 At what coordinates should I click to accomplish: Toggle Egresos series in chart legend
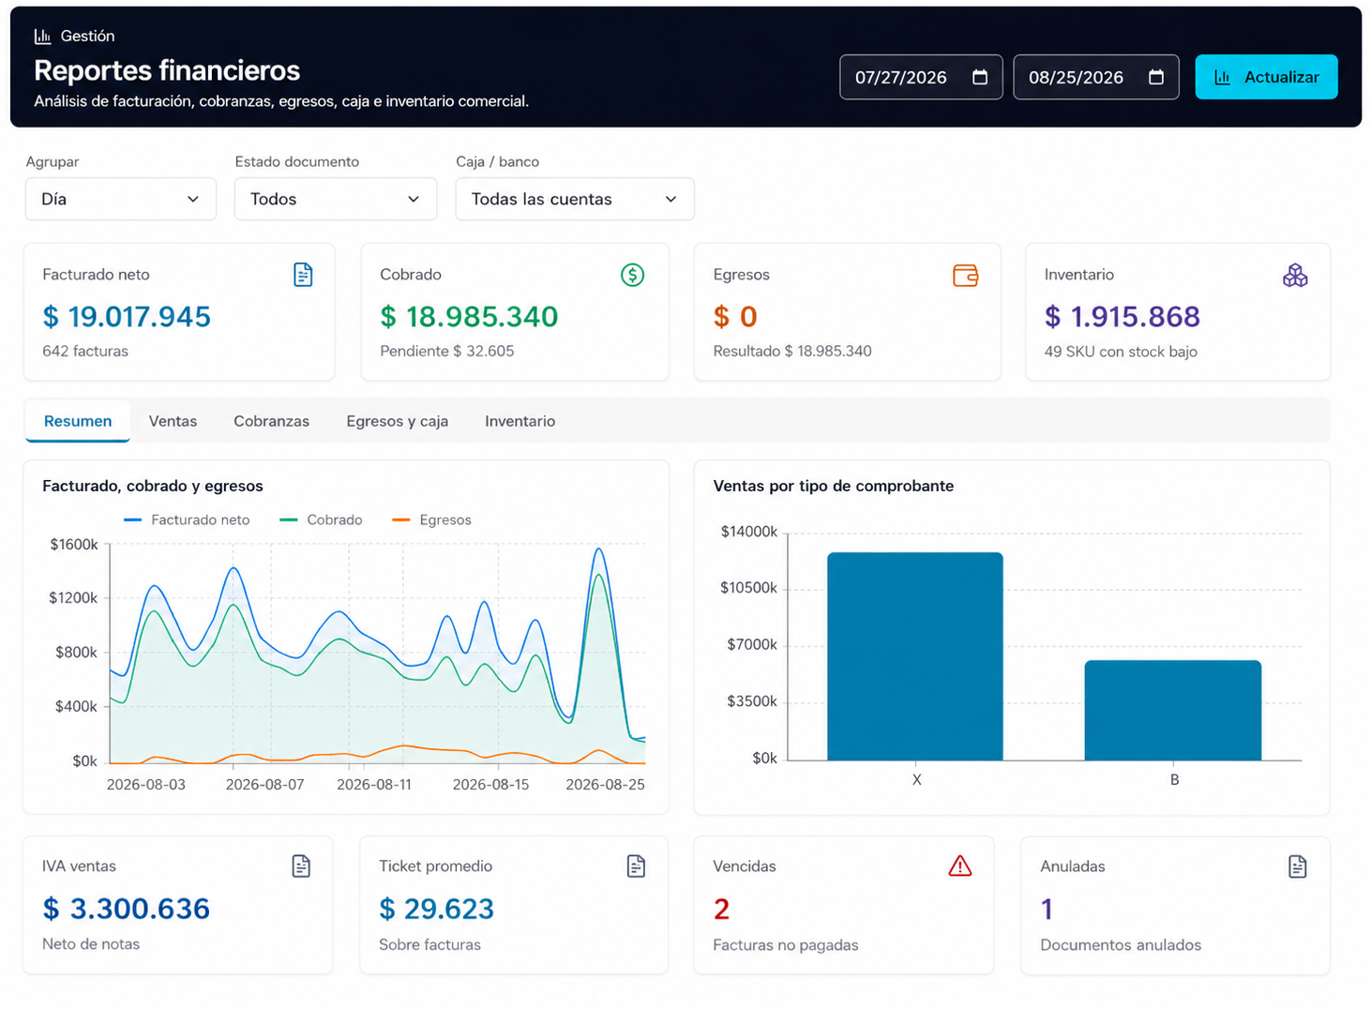(431, 520)
